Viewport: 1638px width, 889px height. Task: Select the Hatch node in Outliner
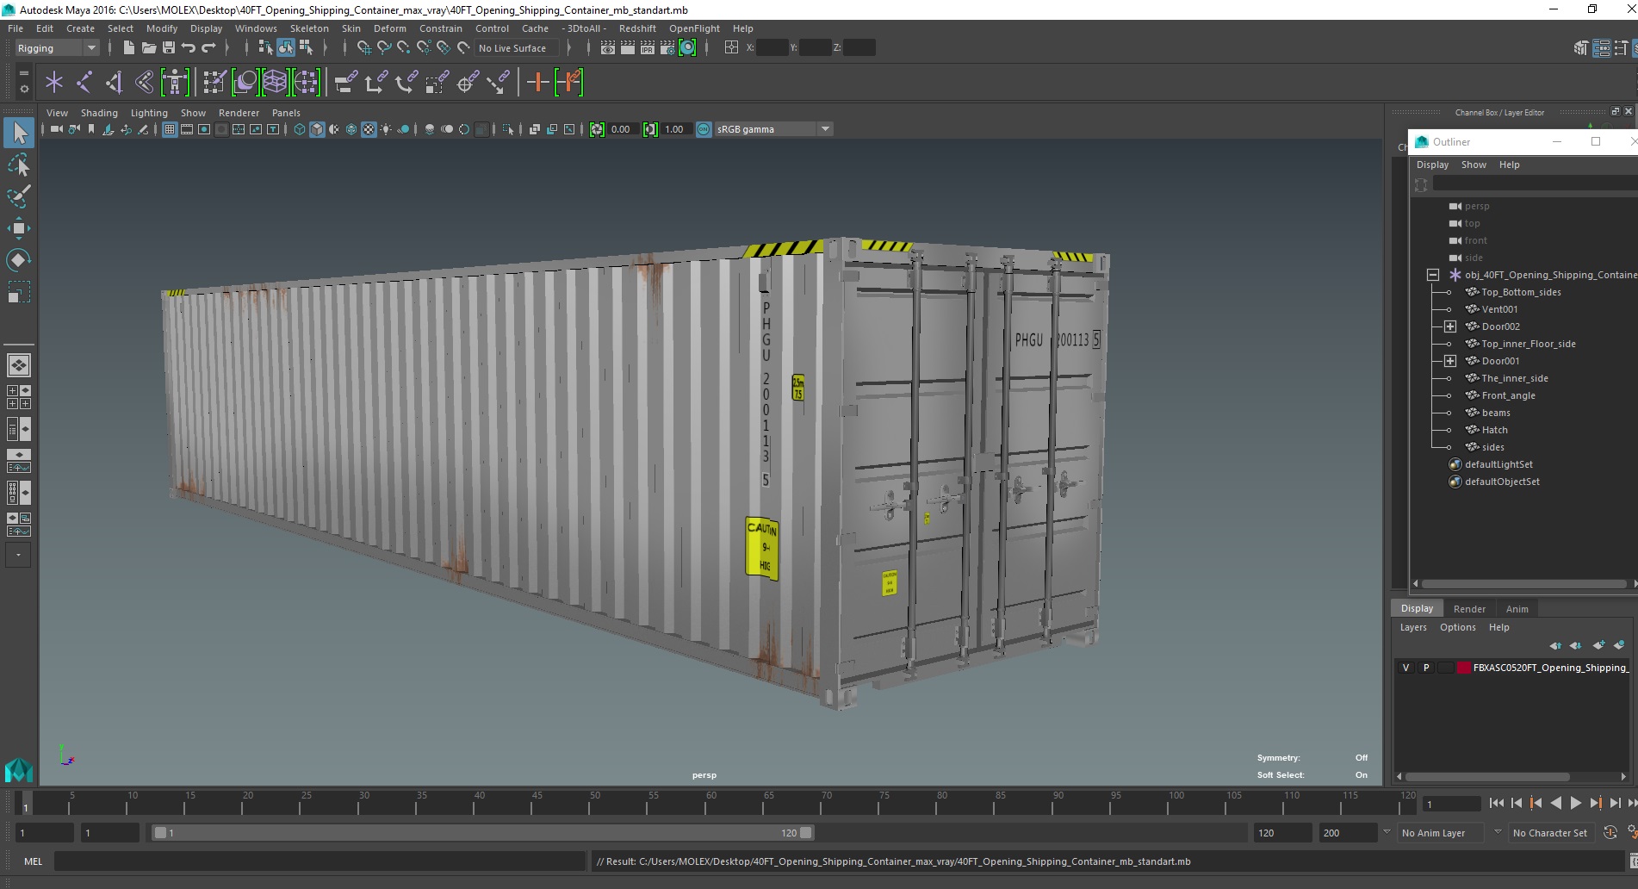tap(1494, 430)
